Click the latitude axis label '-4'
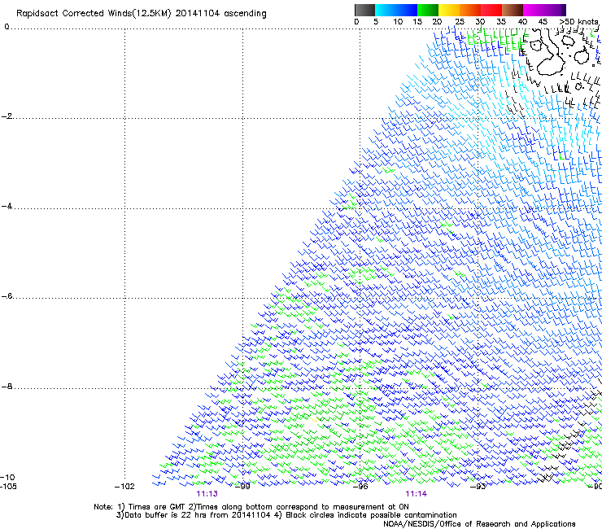Image resolution: width=602 pixels, height=529 pixels. tap(7, 206)
